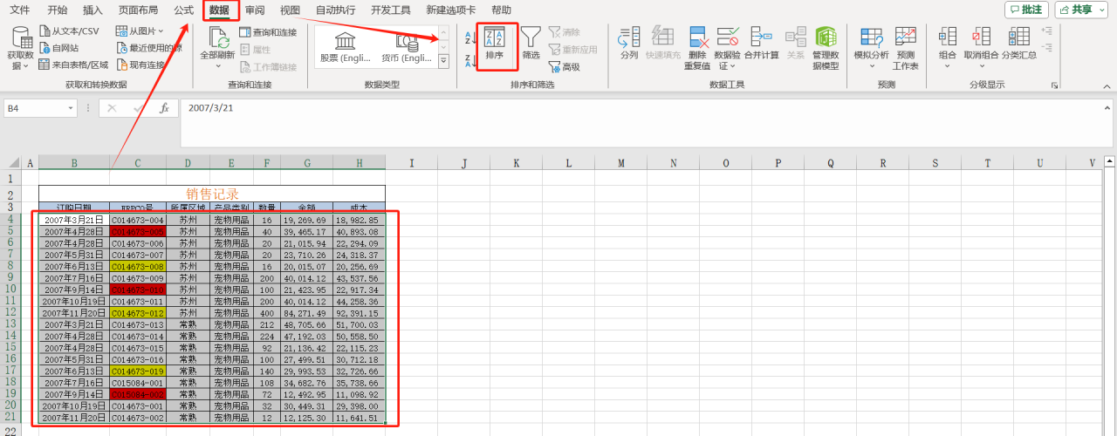Click the 共享 (Share) button
Screen dimensions: 1117x436
point(1081,10)
